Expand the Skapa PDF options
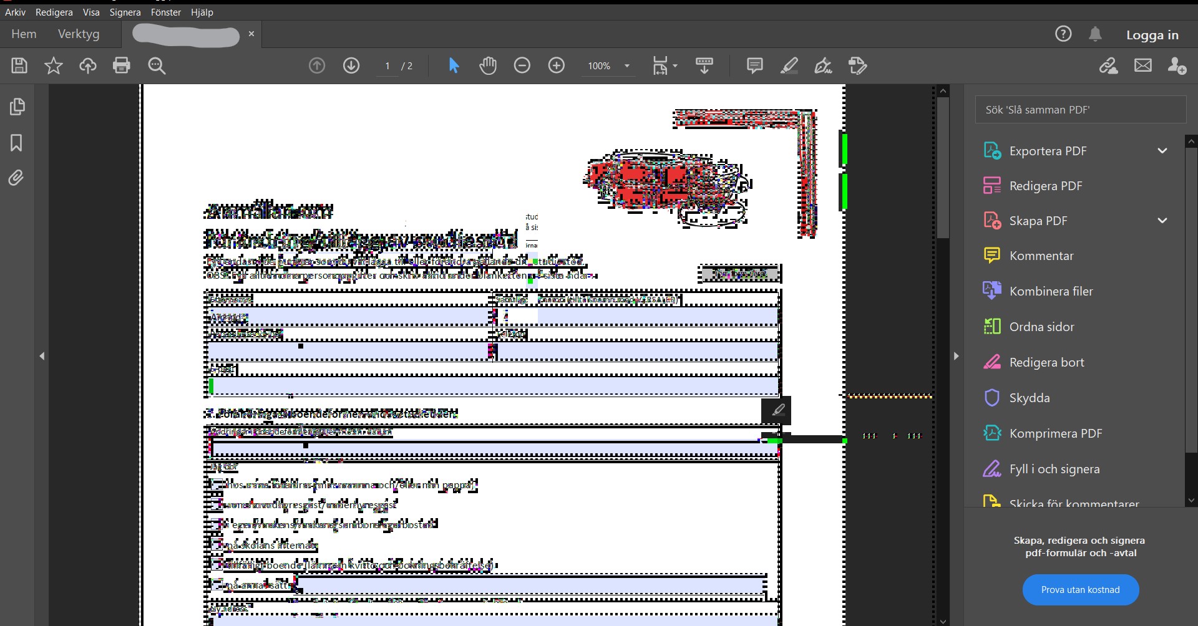The width and height of the screenshot is (1198, 626). point(1162,220)
